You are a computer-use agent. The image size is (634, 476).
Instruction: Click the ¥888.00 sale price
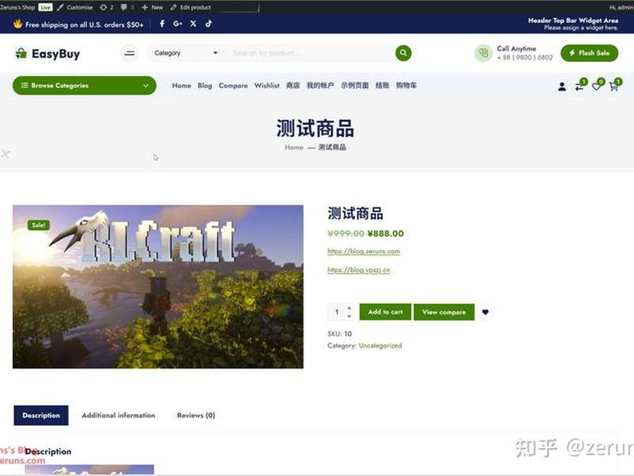(x=385, y=233)
